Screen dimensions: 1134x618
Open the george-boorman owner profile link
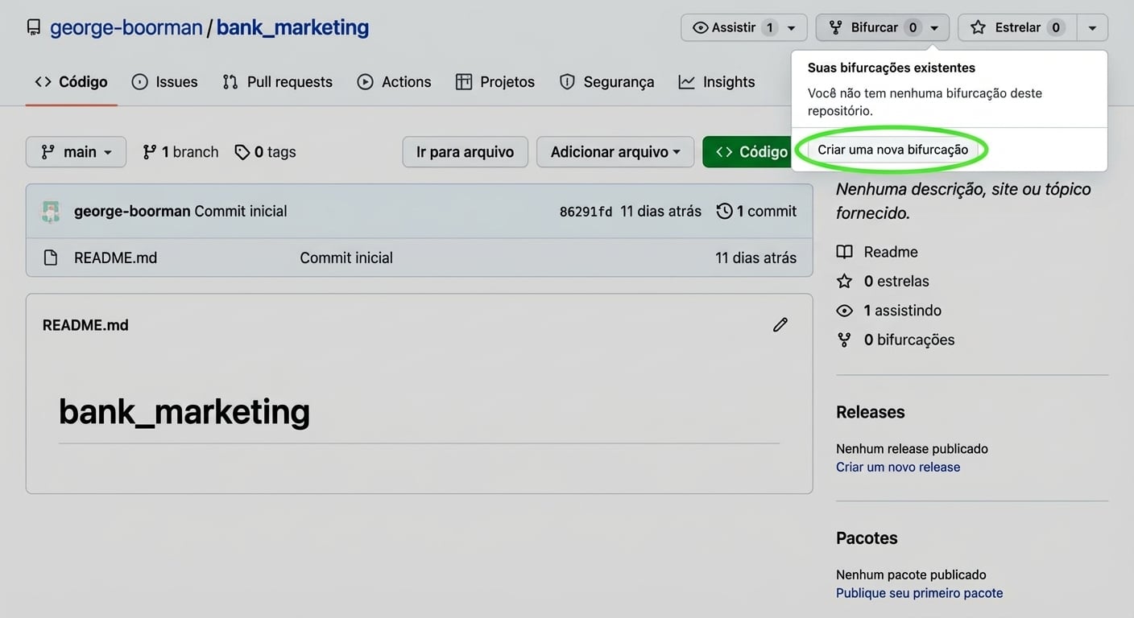(126, 27)
